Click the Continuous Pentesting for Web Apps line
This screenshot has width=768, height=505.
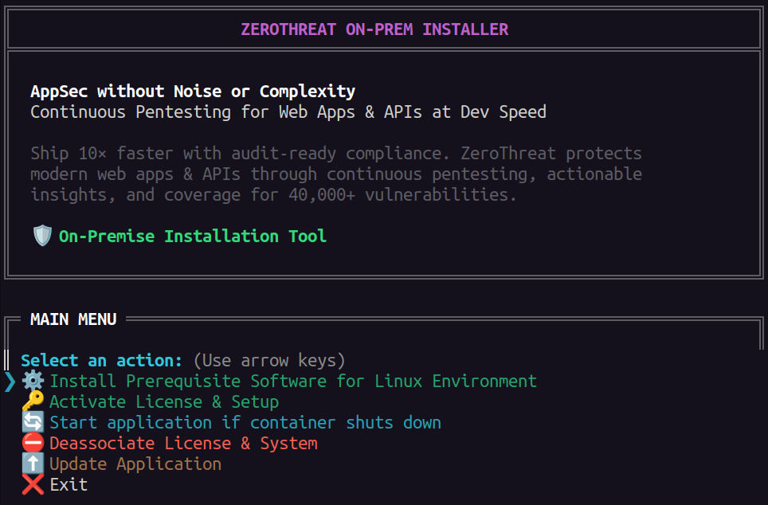(288, 112)
